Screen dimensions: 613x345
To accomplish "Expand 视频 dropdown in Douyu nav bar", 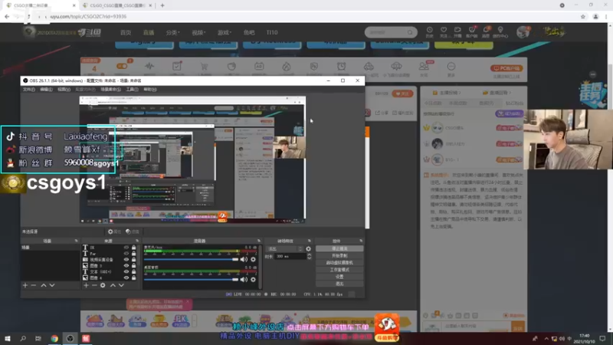I will (198, 32).
